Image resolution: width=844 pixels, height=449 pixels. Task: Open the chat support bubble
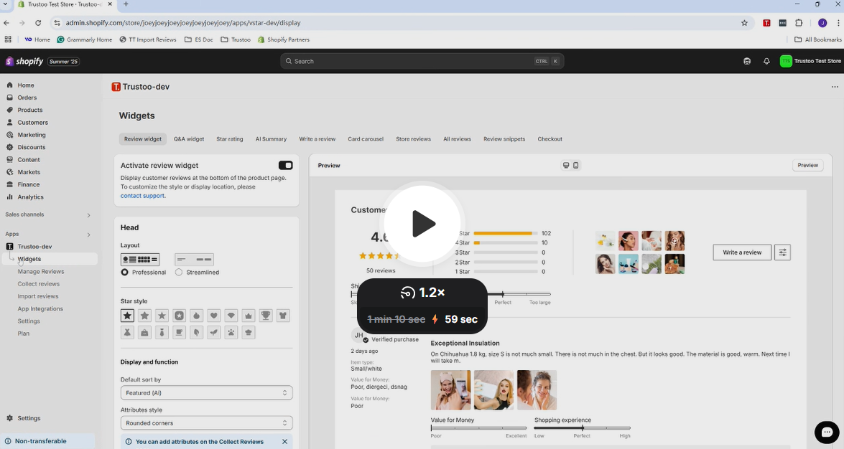827,433
